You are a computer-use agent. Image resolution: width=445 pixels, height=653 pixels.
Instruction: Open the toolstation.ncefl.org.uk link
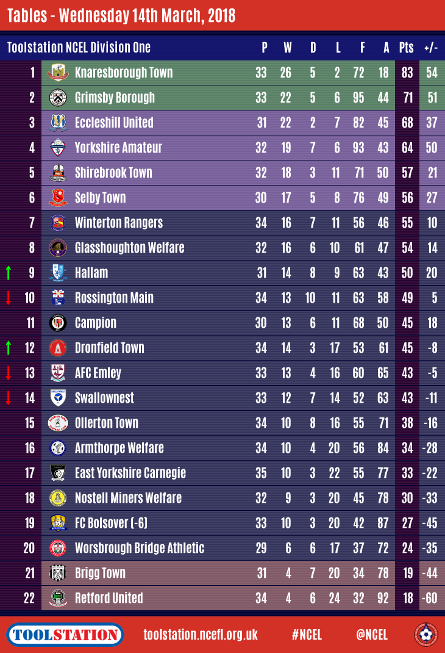(201, 635)
